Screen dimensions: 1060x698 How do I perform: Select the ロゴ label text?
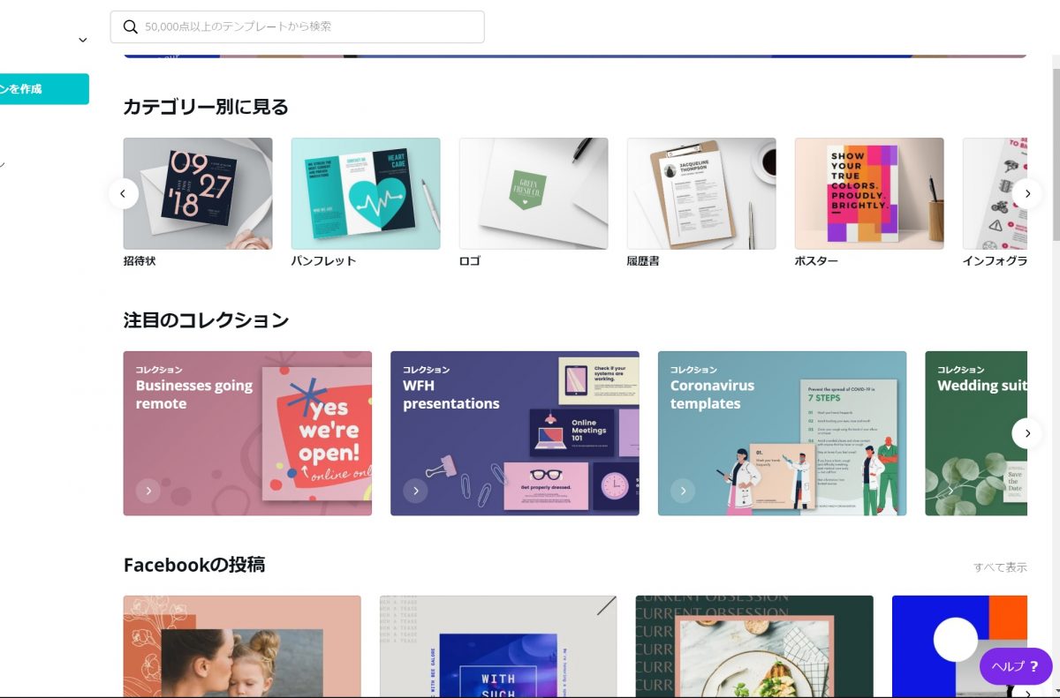470,261
